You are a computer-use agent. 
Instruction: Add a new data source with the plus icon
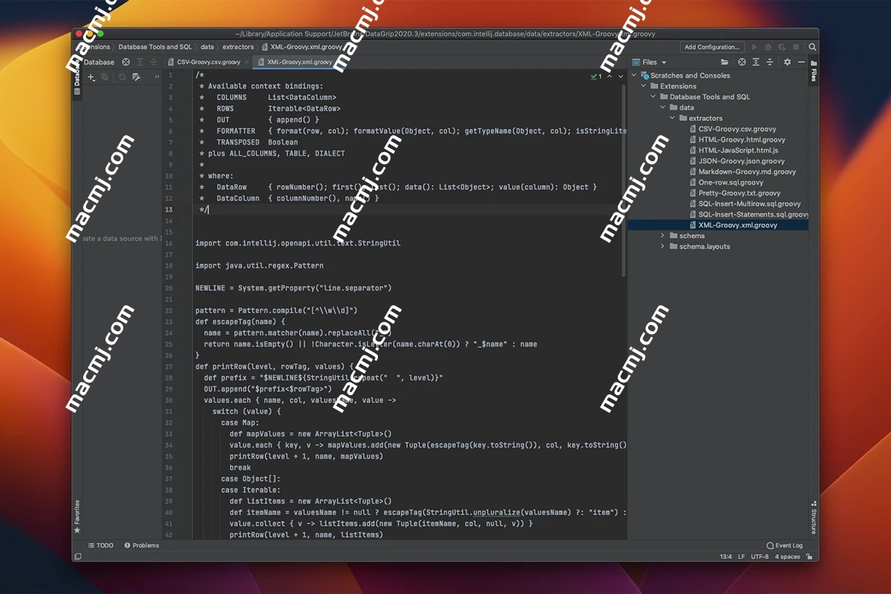[90, 77]
